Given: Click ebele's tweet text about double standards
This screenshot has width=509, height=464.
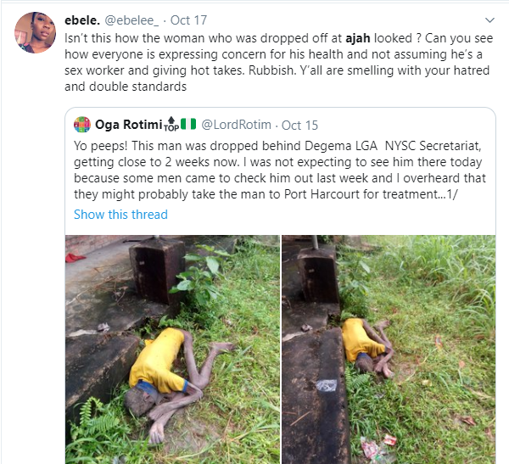Looking at the screenshot, I should [279, 62].
